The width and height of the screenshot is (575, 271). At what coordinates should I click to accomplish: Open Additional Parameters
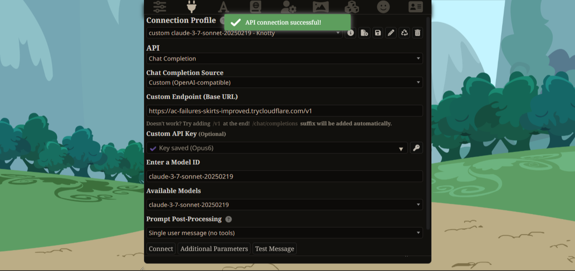pos(214,249)
